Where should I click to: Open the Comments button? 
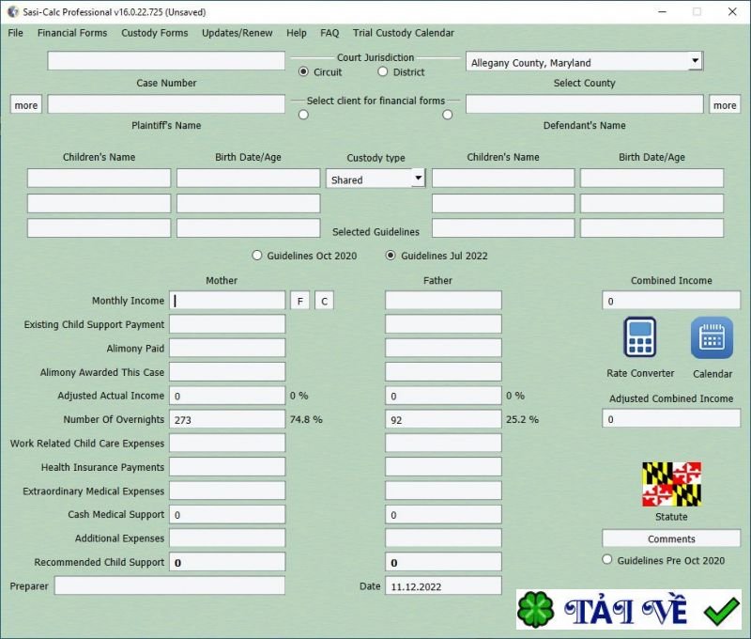671,538
